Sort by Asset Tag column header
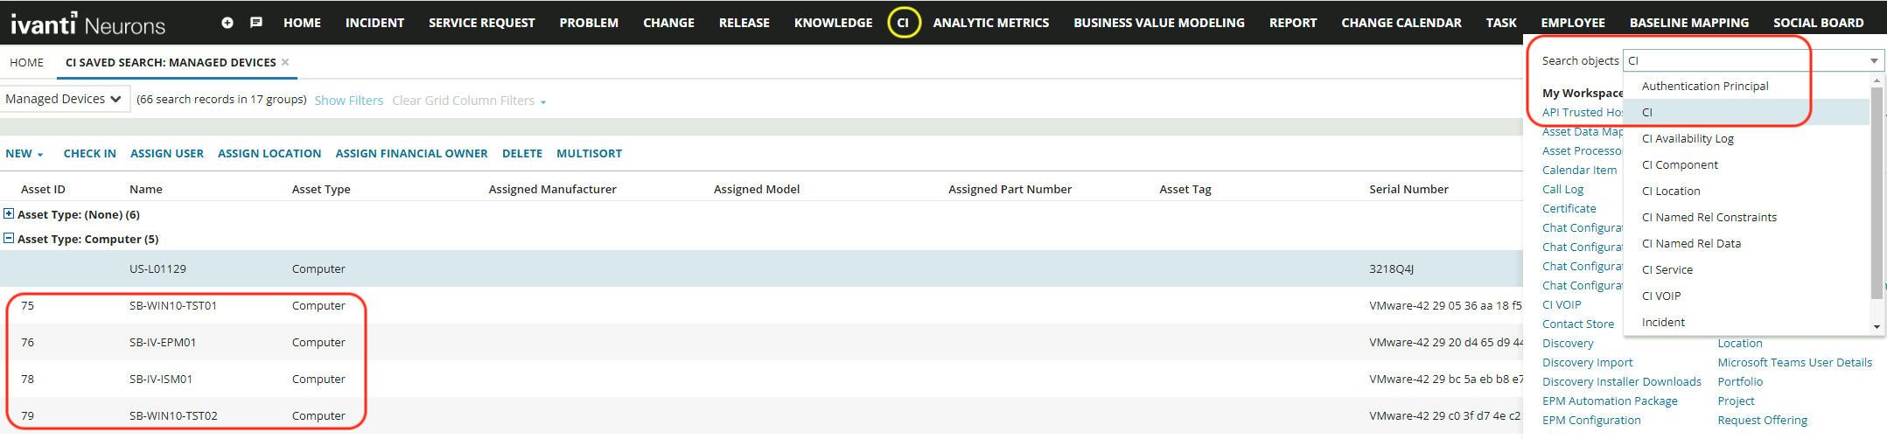1887x439 pixels. coord(1185,189)
